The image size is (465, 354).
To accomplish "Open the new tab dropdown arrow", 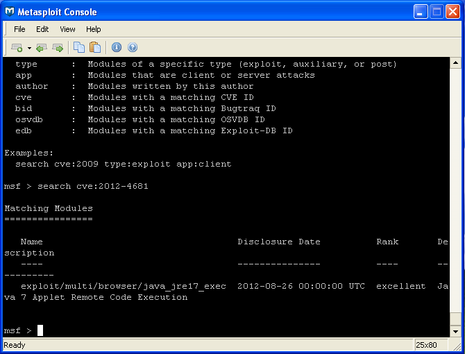I will coord(29,48).
